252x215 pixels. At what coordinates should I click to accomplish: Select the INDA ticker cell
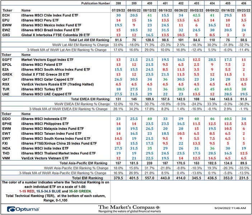pos(6,148)
